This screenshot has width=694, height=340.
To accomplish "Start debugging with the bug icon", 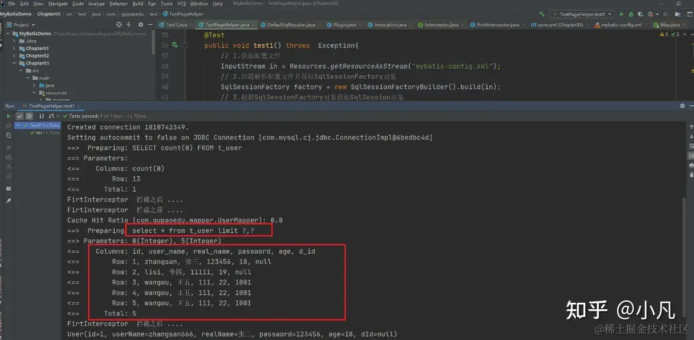I will 631,14.
